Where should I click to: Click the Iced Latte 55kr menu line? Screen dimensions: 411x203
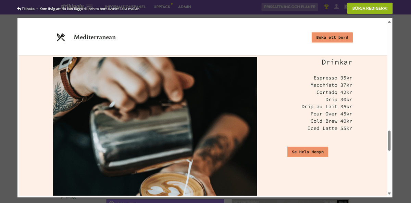coord(330,128)
